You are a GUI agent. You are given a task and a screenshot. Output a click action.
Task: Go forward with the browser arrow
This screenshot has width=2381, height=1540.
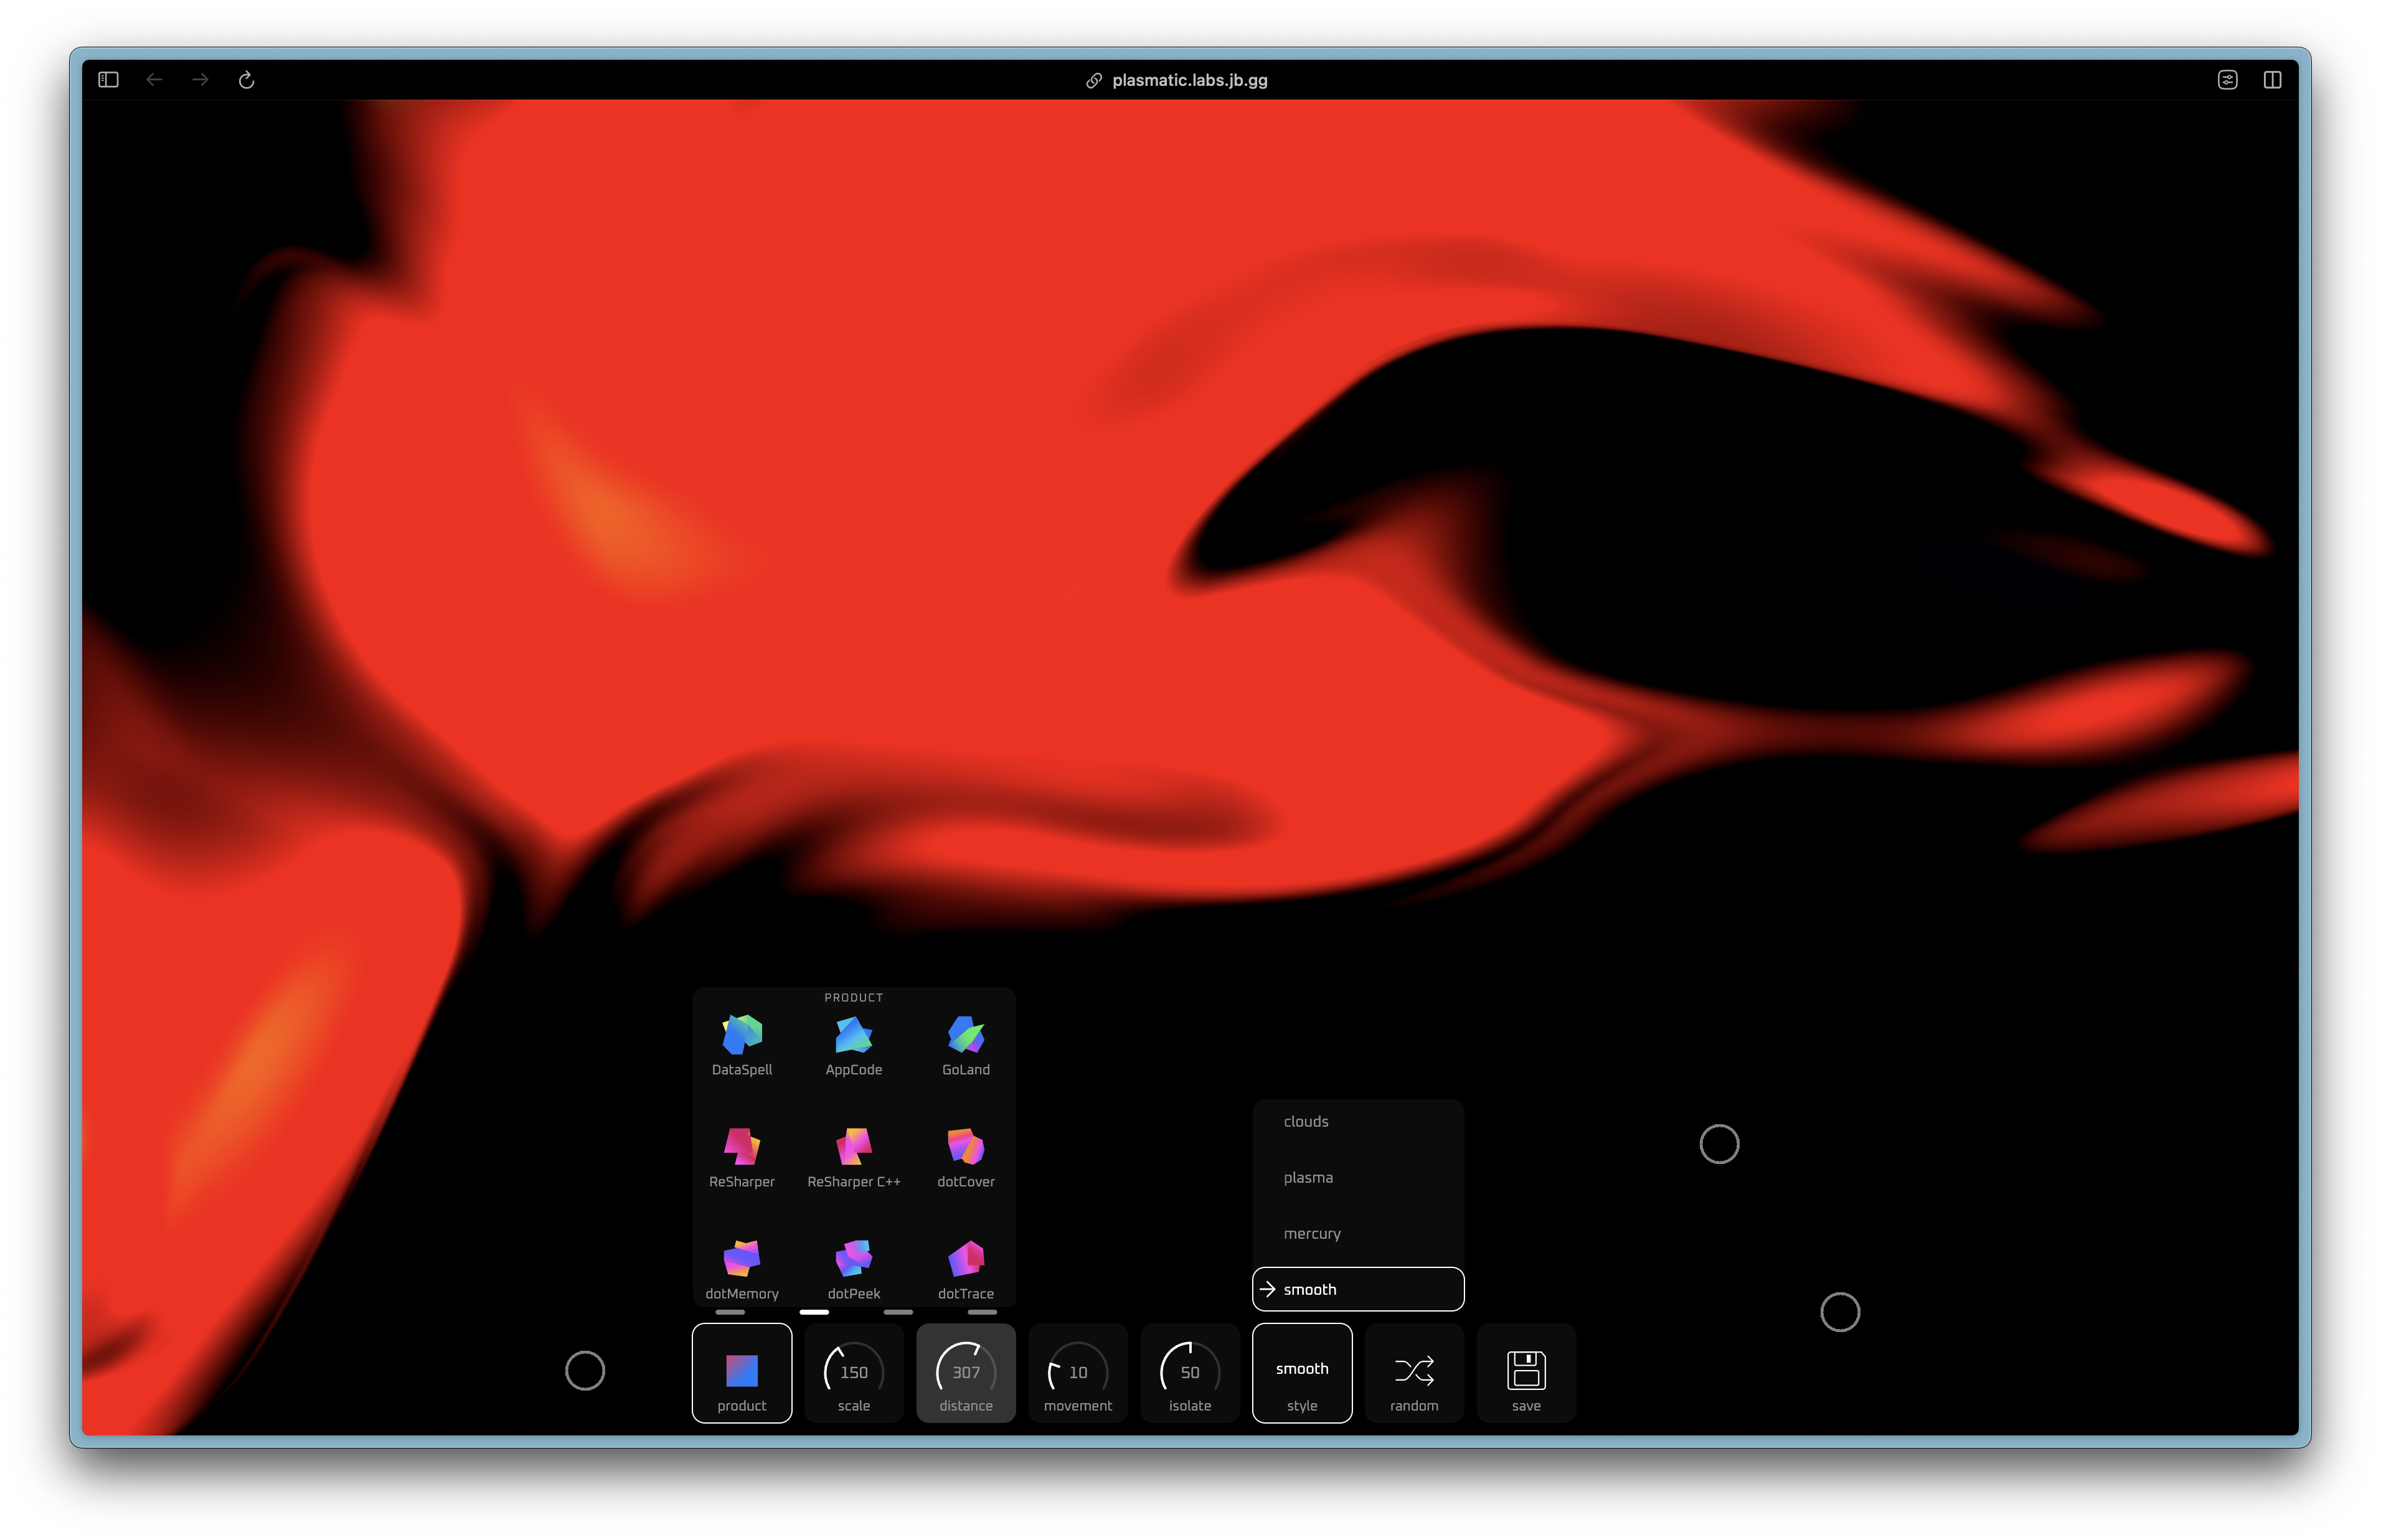200,80
